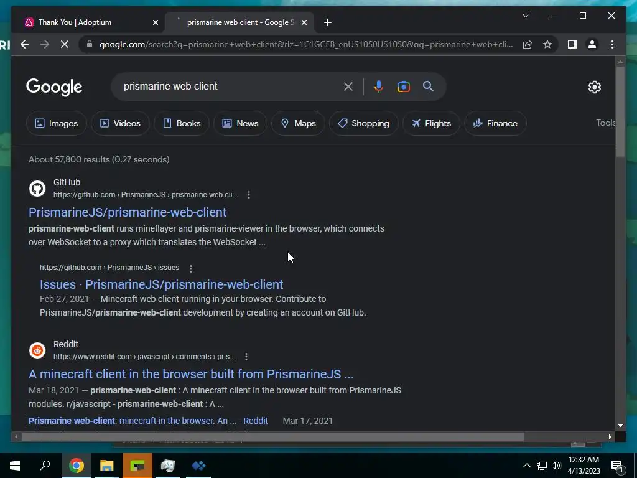Open the taskbar clock showing 12:32 AM

tap(584, 466)
